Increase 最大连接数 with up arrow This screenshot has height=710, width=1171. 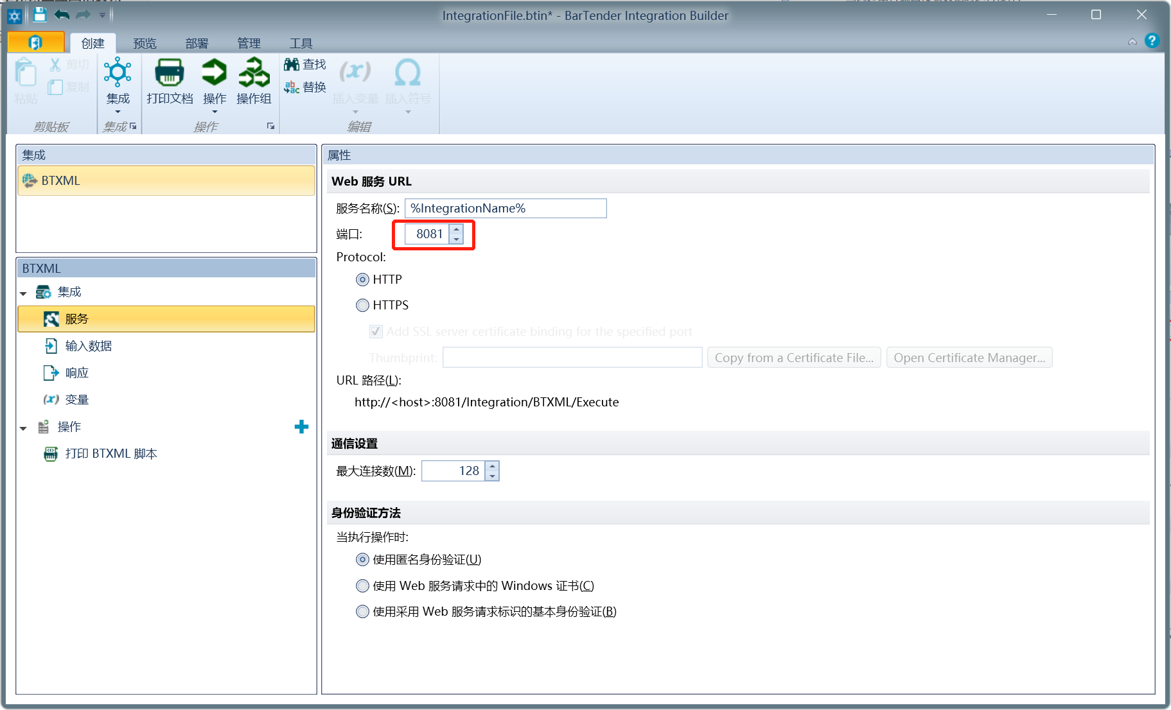[492, 466]
